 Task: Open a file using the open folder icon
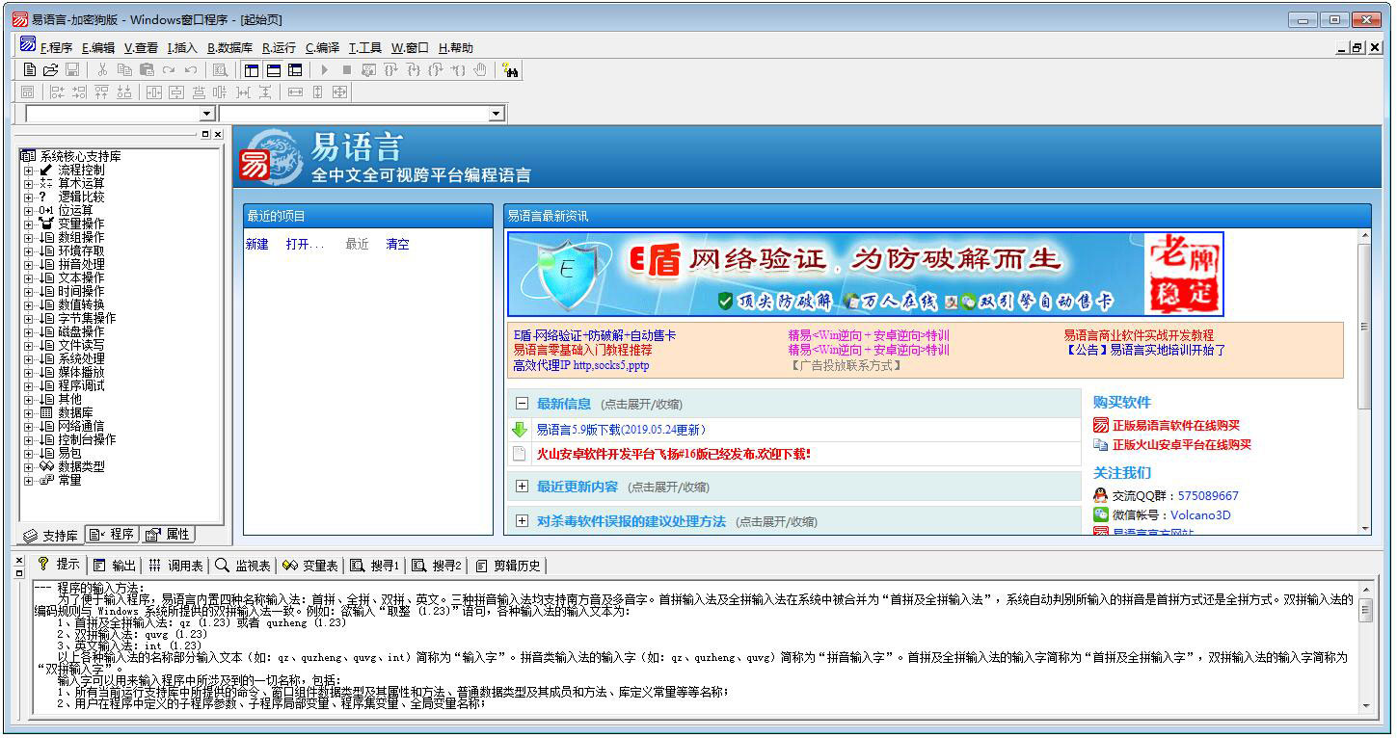coord(52,69)
